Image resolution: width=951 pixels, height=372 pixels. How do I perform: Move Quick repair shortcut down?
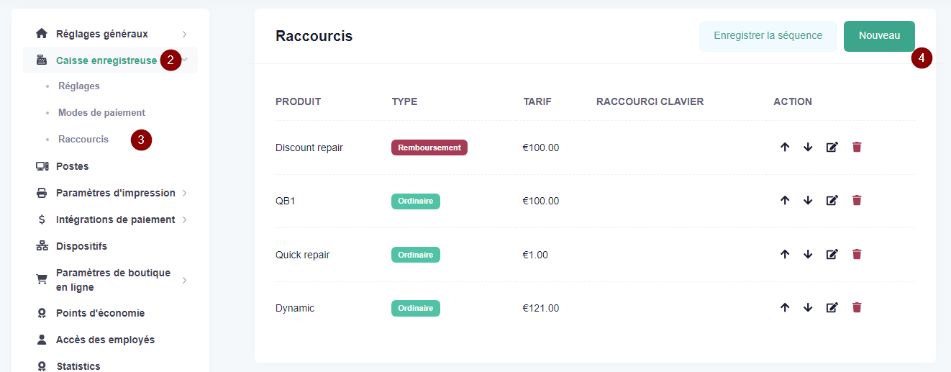808,254
